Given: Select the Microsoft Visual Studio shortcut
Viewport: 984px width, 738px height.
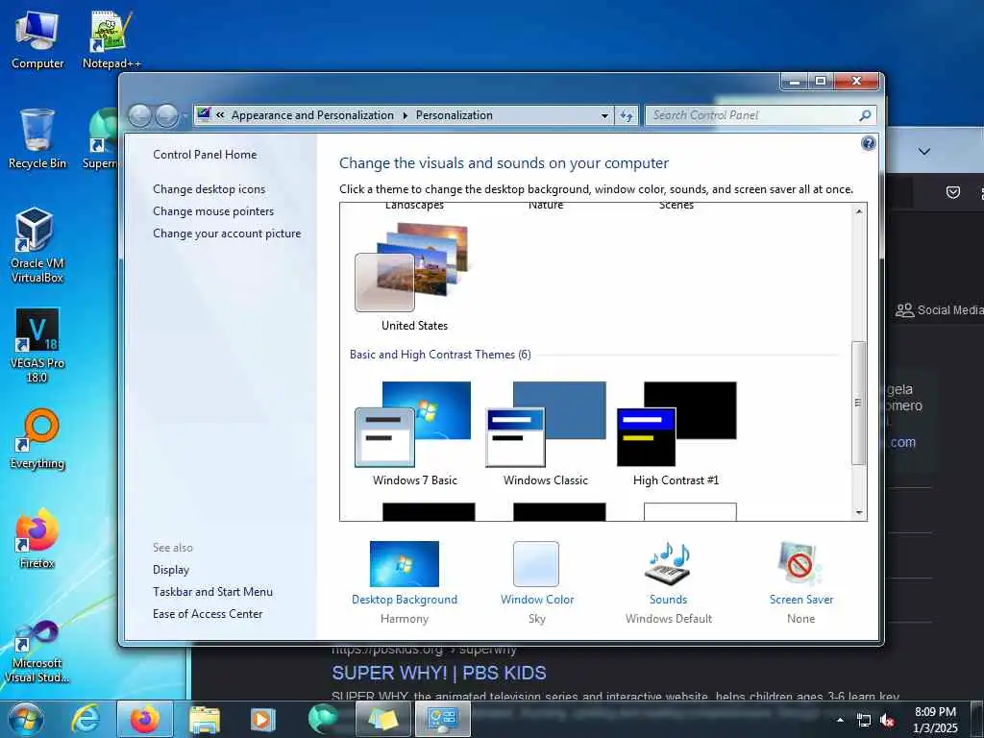Looking at the screenshot, I should point(37,652).
